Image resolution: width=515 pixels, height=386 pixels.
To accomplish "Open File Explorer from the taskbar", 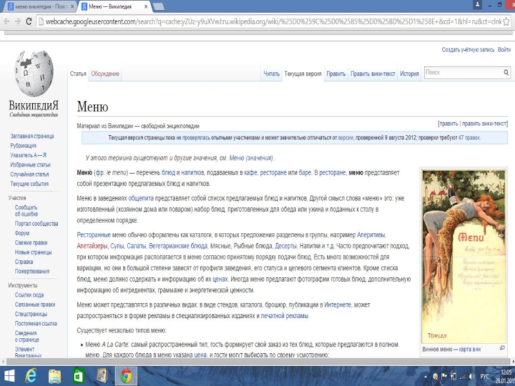I will [55, 376].
